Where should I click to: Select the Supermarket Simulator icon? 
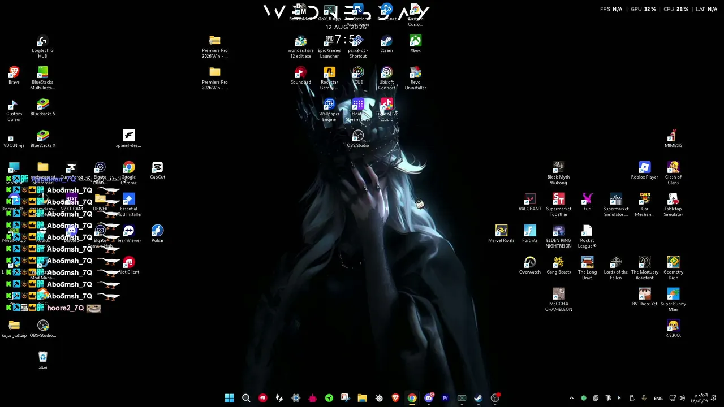click(x=616, y=205)
